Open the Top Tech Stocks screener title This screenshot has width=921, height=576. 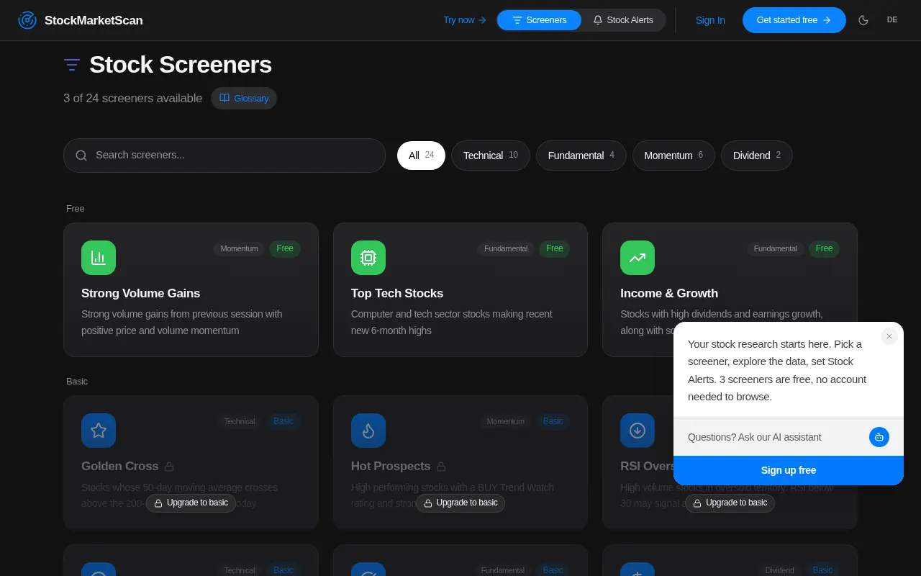(x=397, y=293)
